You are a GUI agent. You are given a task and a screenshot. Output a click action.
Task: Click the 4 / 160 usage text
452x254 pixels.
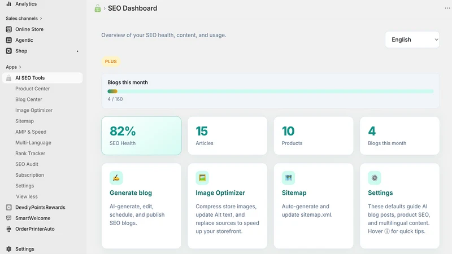[115, 99]
